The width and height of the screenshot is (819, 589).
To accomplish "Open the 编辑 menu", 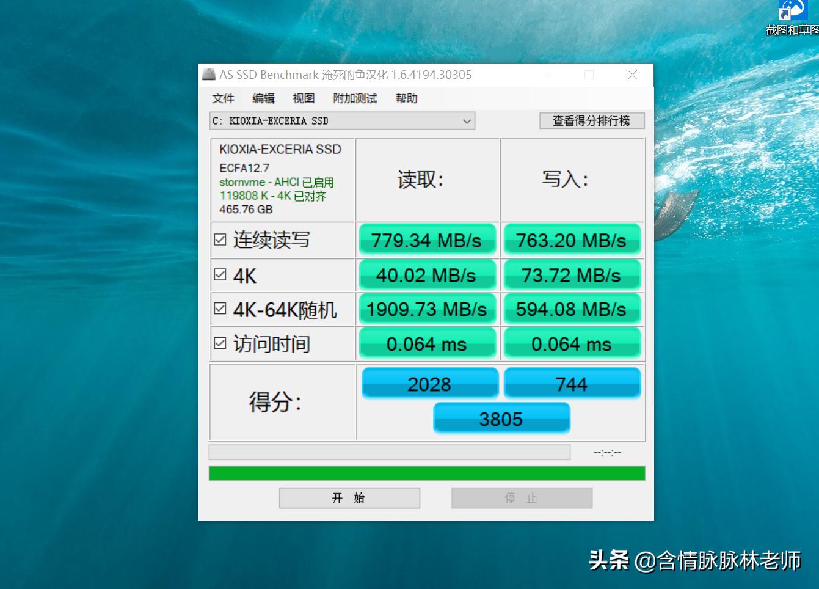I will 262,98.
